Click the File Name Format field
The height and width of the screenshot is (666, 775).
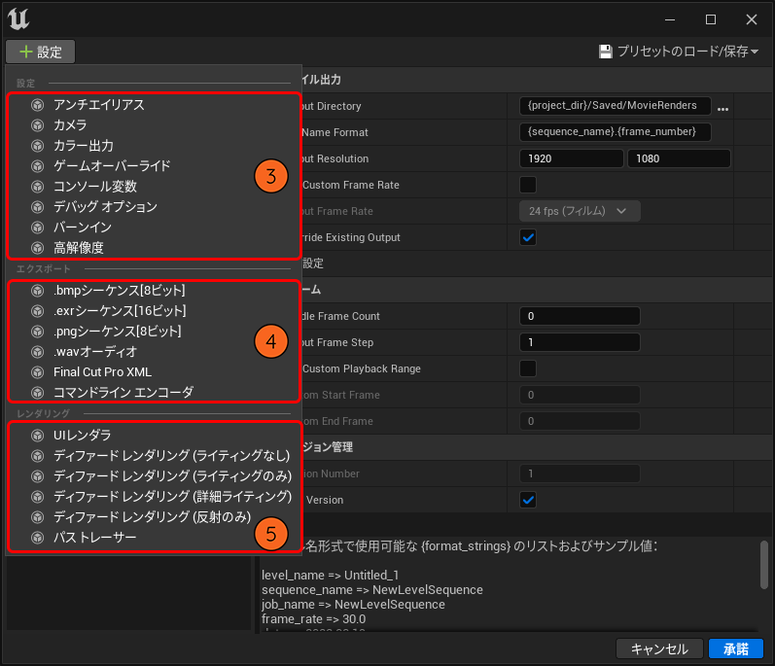tap(616, 132)
